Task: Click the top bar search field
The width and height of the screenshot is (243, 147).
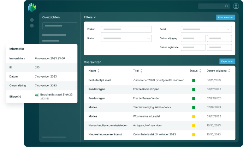Action: tap(214, 6)
